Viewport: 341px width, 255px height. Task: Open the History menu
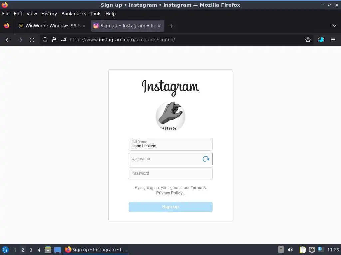[x=49, y=14]
